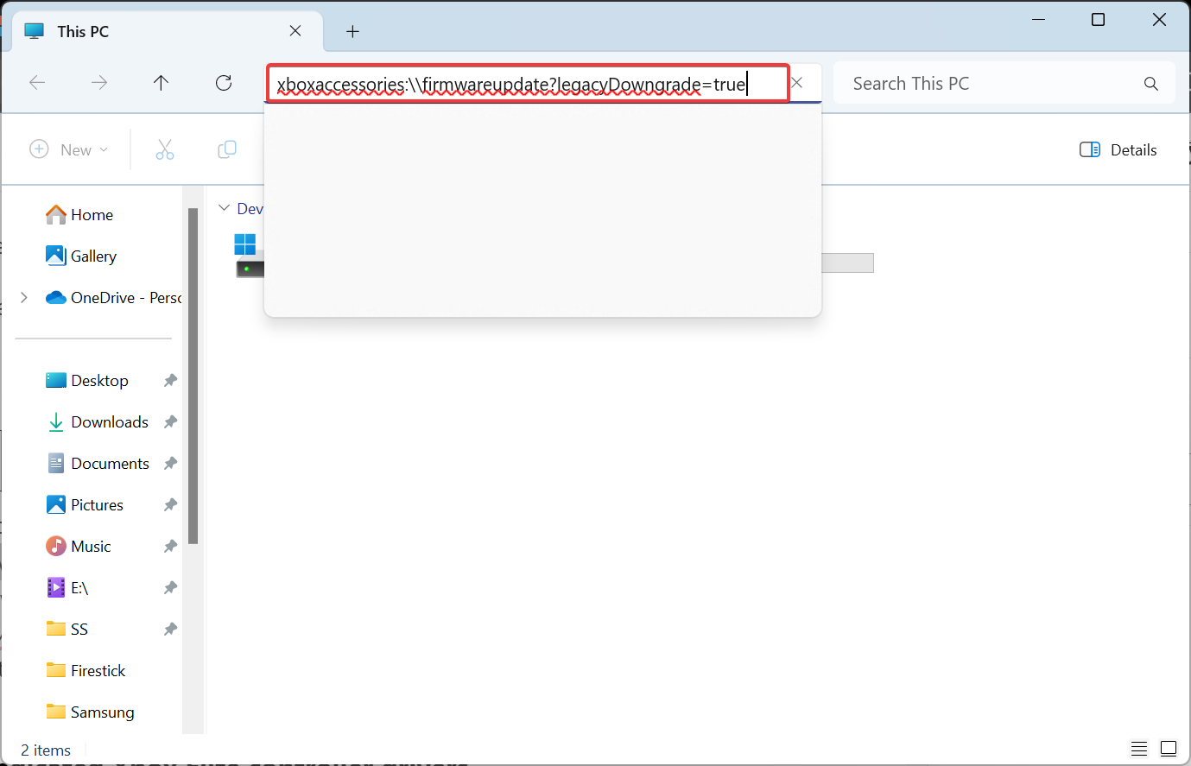The width and height of the screenshot is (1191, 766).
Task: Go forward using the forward arrow
Action: coord(99,83)
